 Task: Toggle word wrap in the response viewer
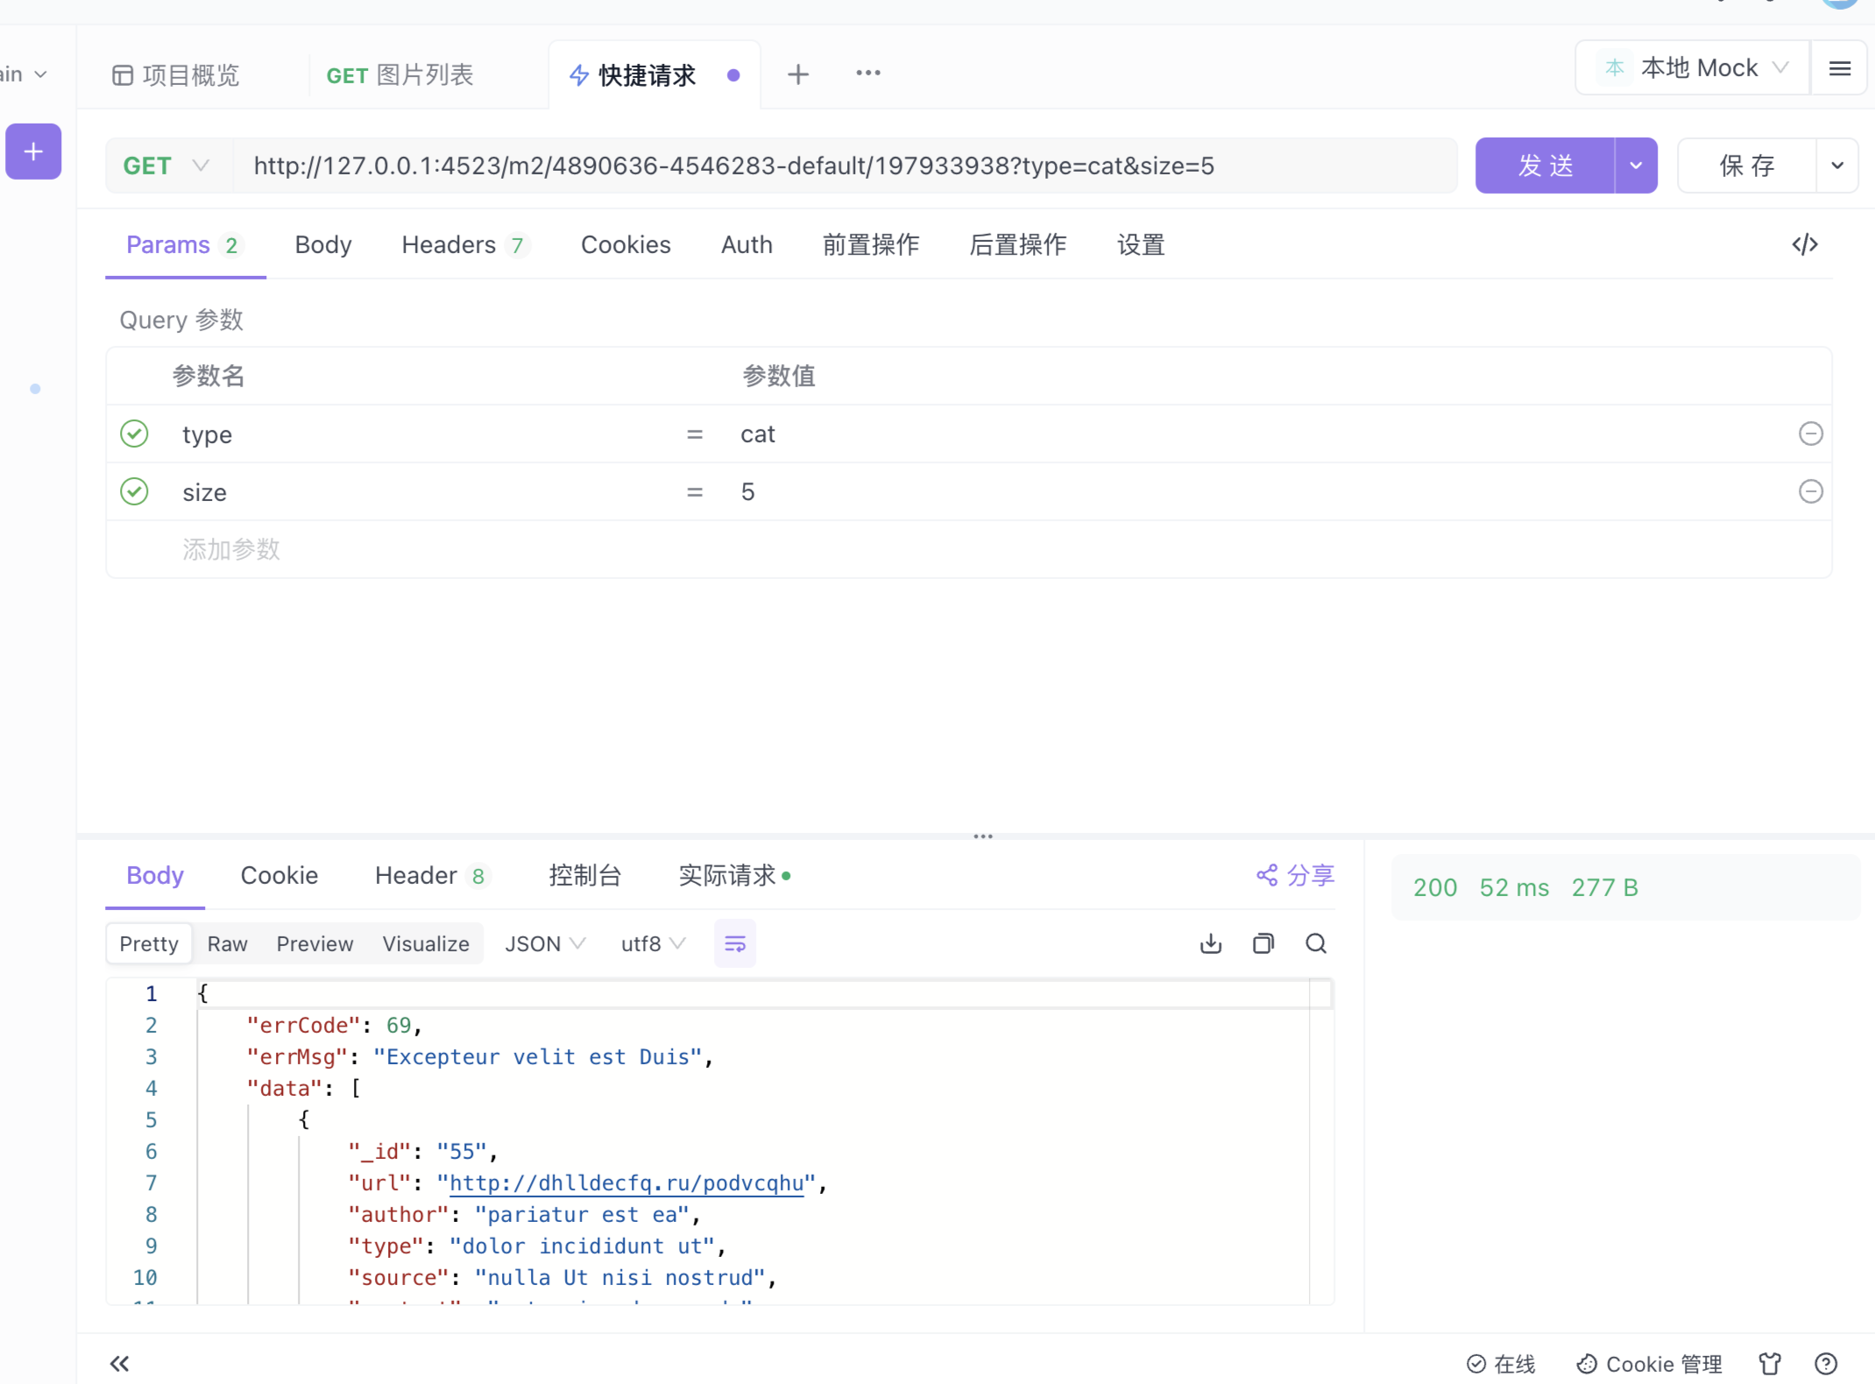734,943
